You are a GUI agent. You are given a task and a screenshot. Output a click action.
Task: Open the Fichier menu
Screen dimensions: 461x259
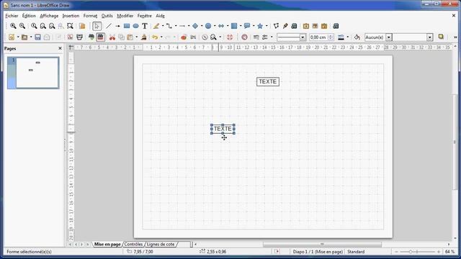[12, 16]
